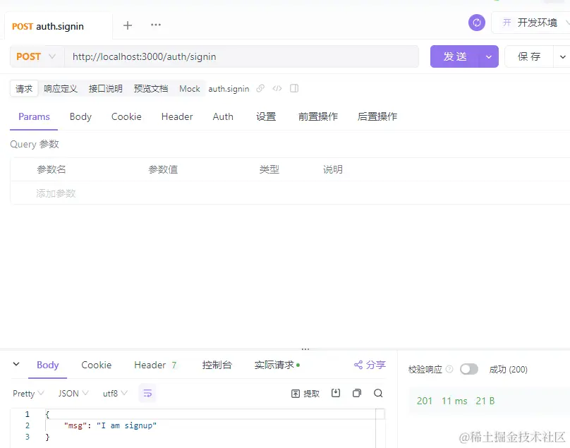The image size is (570, 448).
Task: Open the 后置操作 tab
Action: click(x=377, y=116)
